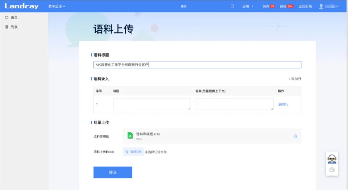
Task: Open the customer service penguin assistant icon
Action: [332, 159]
